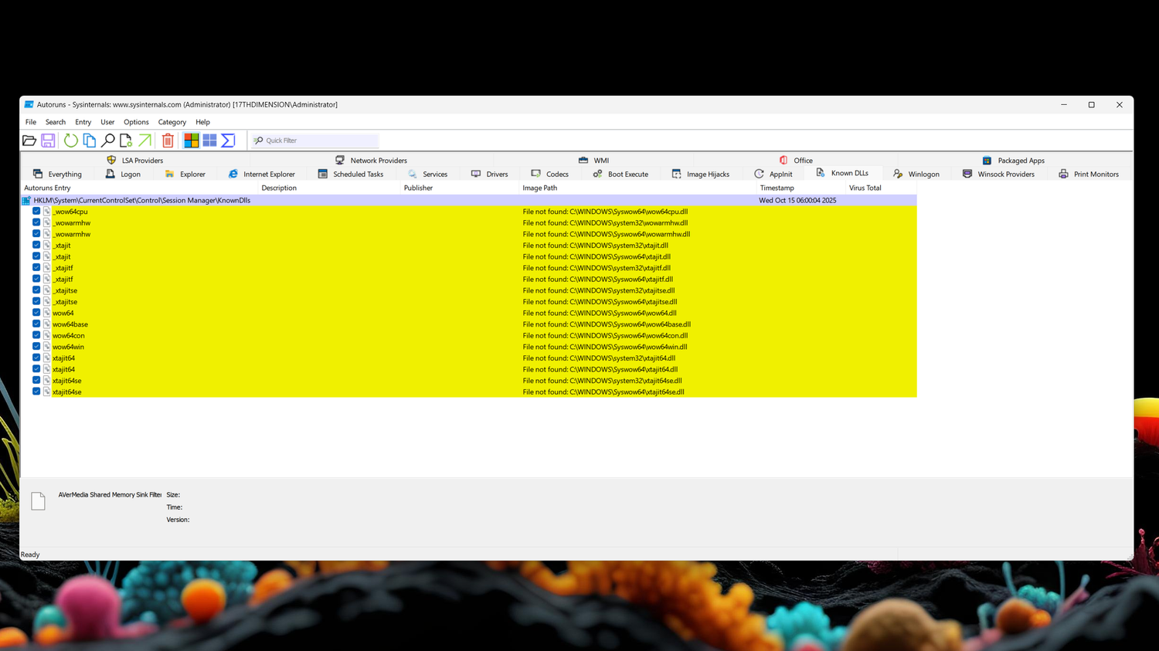Uncheck _wowarmhw entry with system32 path

coord(36,222)
